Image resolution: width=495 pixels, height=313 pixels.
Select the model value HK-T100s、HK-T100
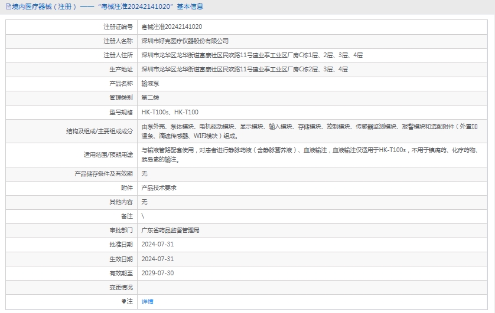tap(170, 112)
